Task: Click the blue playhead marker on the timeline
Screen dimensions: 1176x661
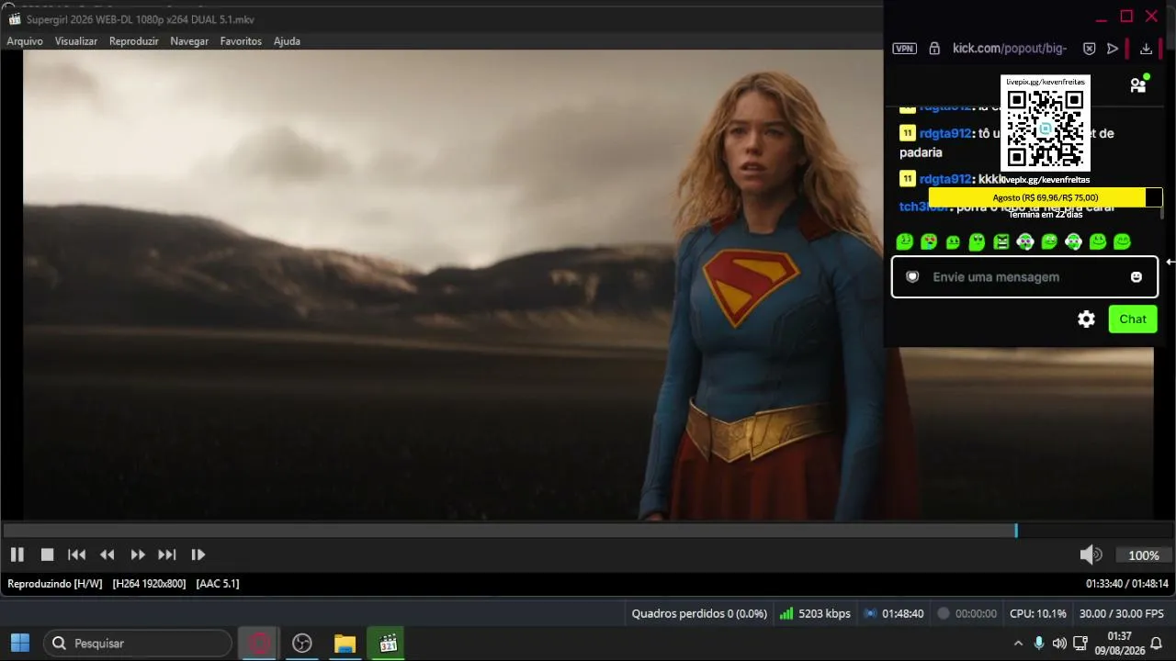Action: [x=1016, y=531]
